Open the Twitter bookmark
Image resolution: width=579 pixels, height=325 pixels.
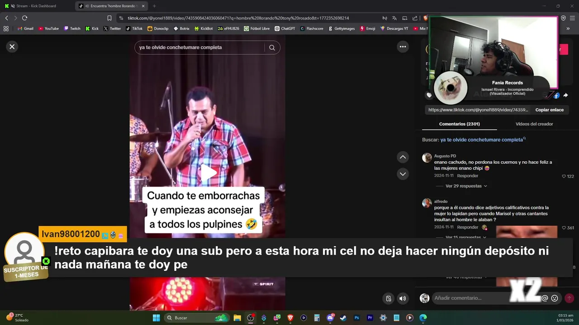pyautogui.click(x=112, y=28)
